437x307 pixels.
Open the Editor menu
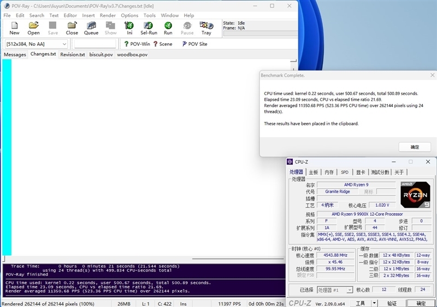70,15
